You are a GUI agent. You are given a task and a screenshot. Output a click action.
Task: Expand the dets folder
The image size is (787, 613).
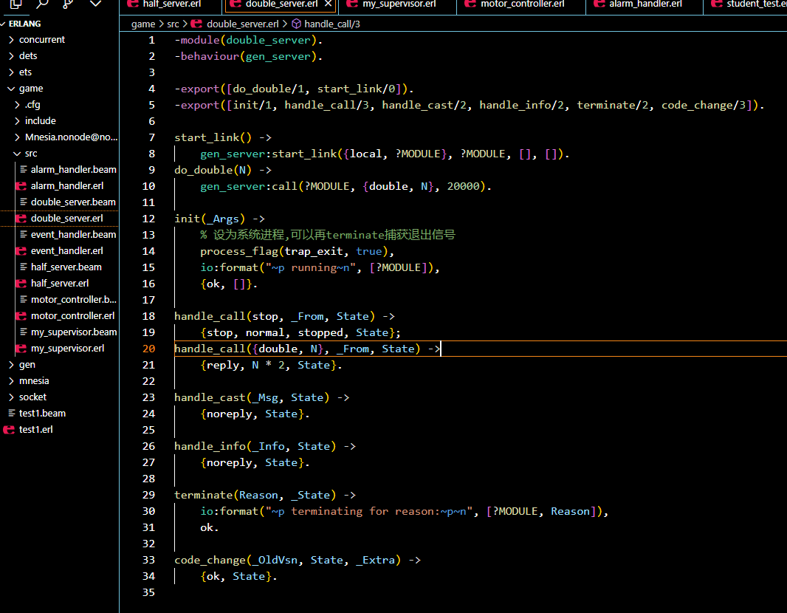59,55
